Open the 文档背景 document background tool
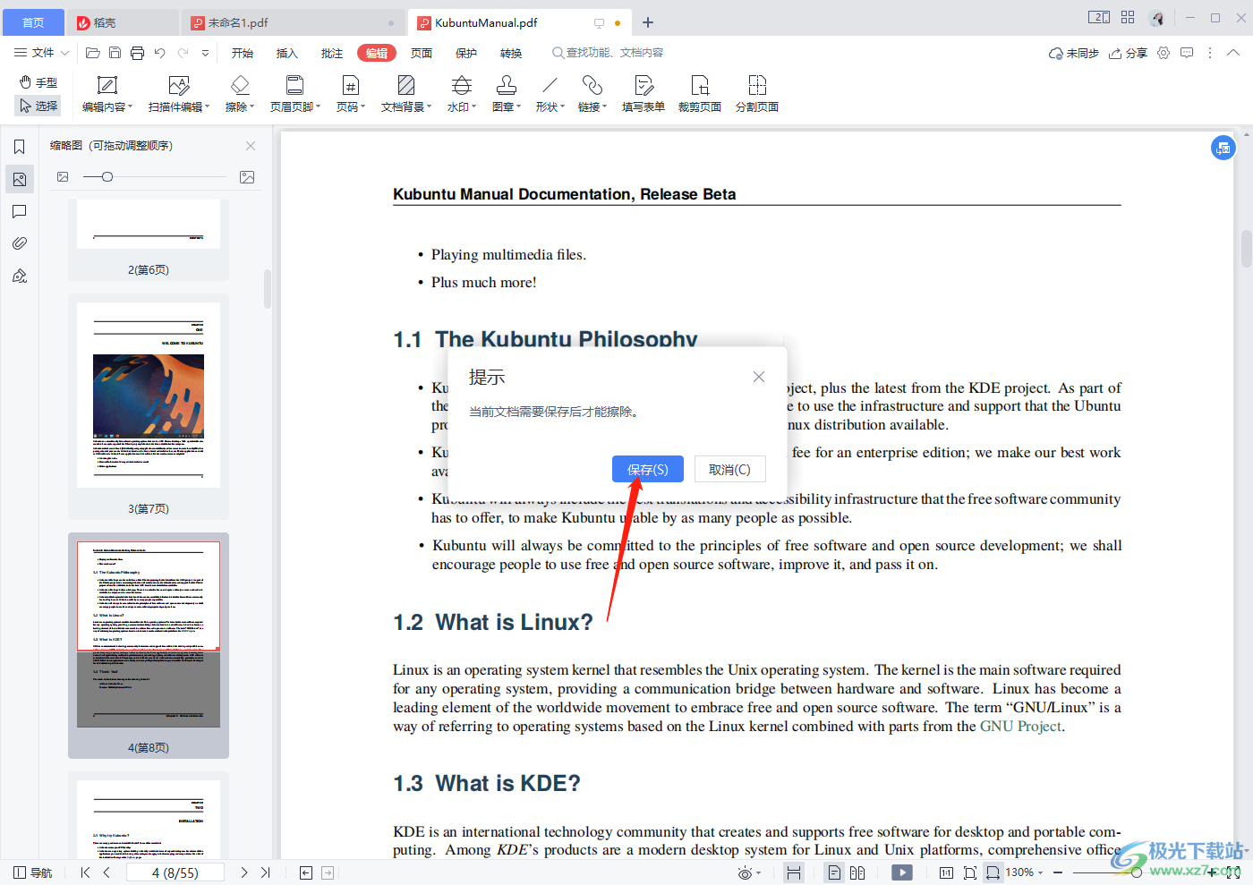The height and width of the screenshot is (885, 1253). click(x=406, y=94)
